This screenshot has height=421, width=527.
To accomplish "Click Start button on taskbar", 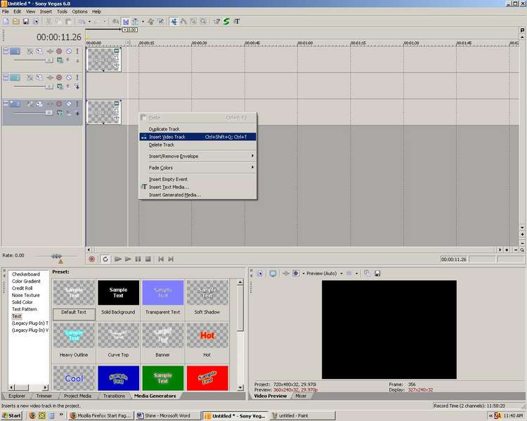I will (x=11, y=415).
